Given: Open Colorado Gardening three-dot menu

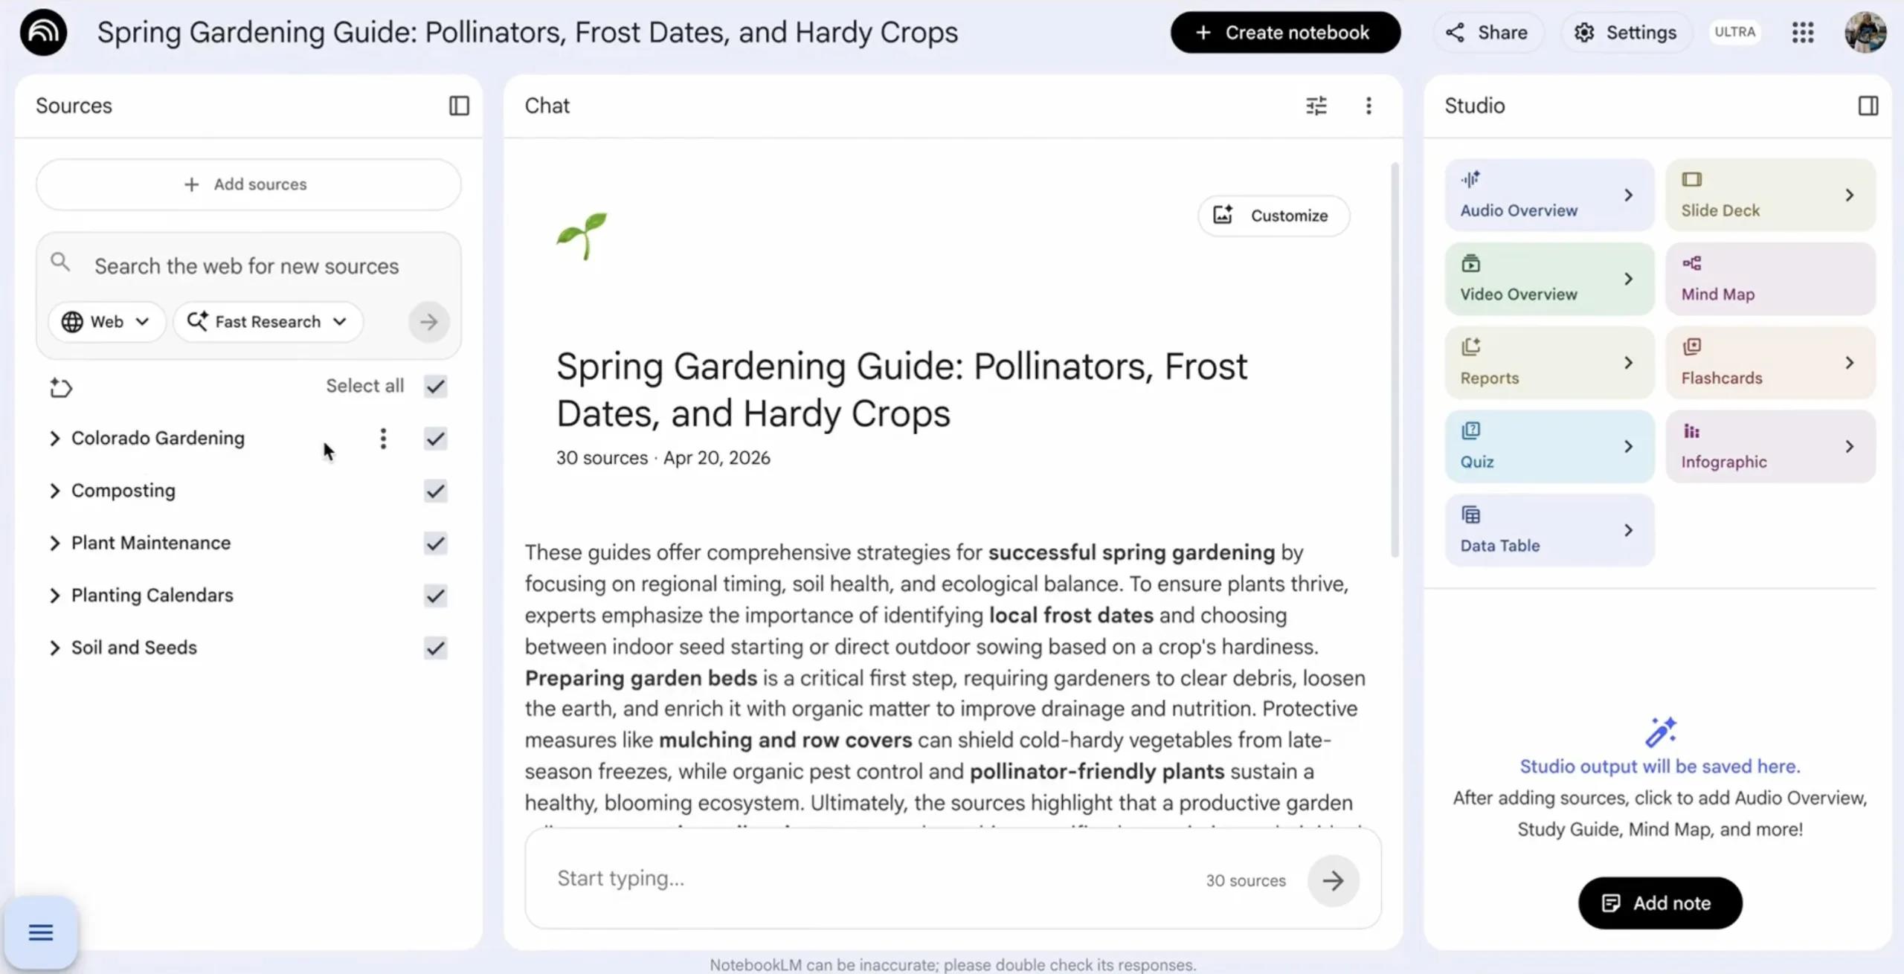Looking at the screenshot, I should click(x=383, y=439).
